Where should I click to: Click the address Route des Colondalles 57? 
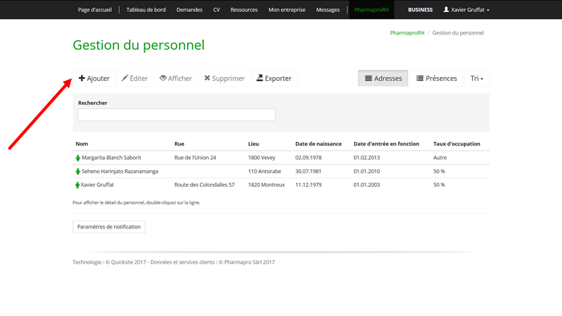(204, 184)
